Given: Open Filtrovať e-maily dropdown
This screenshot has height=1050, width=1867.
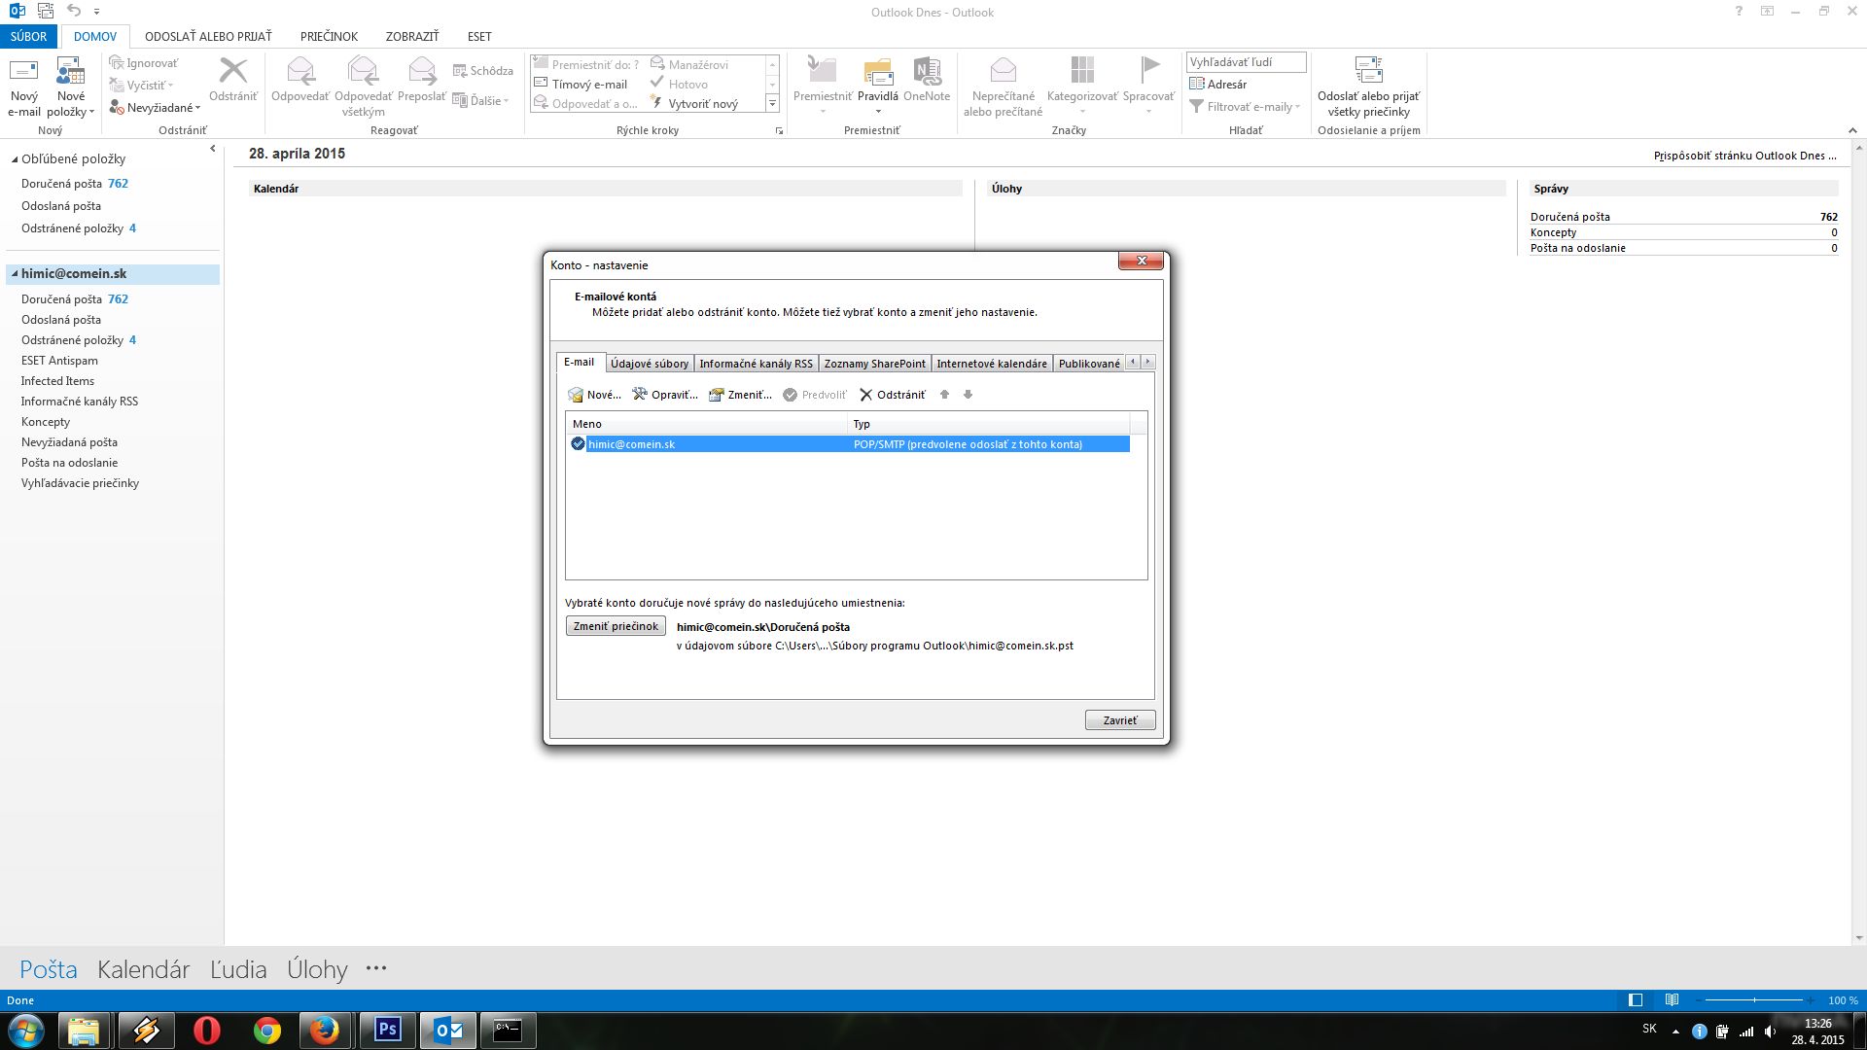Looking at the screenshot, I should point(1245,107).
